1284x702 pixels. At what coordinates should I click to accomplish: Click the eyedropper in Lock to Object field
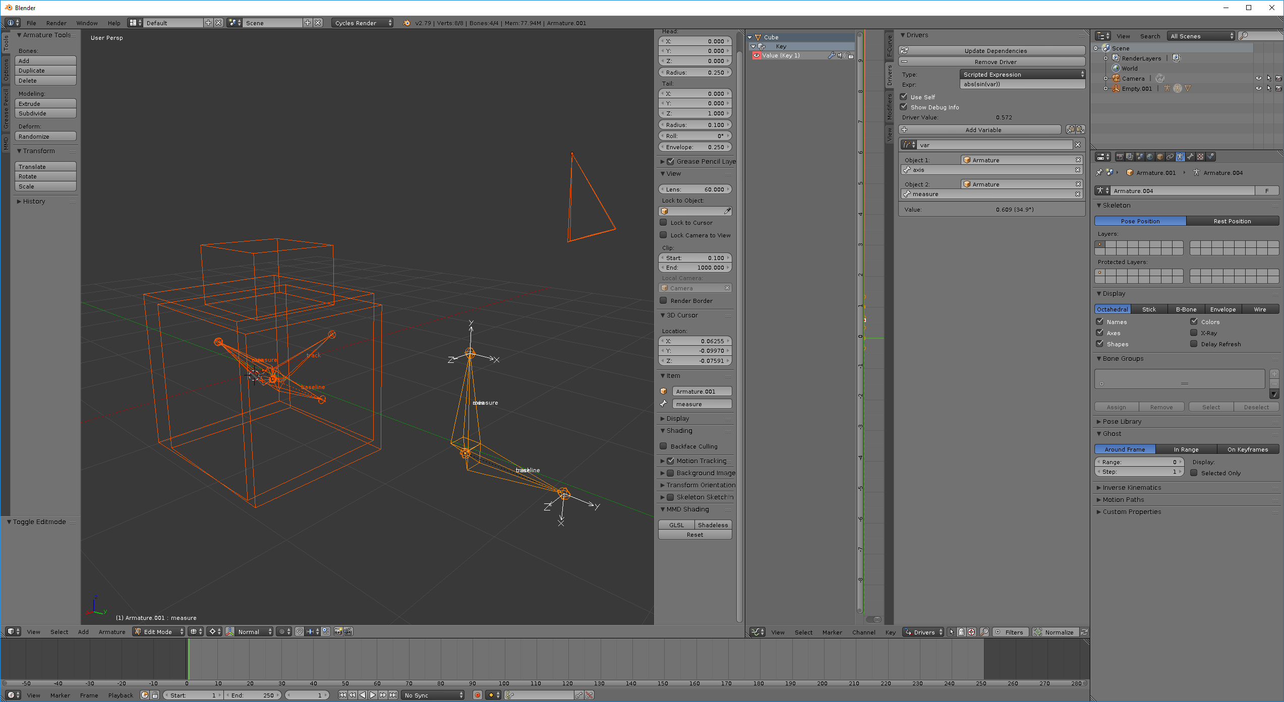pos(727,211)
